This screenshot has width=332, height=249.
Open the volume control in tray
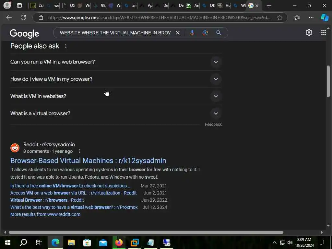click(290, 243)
